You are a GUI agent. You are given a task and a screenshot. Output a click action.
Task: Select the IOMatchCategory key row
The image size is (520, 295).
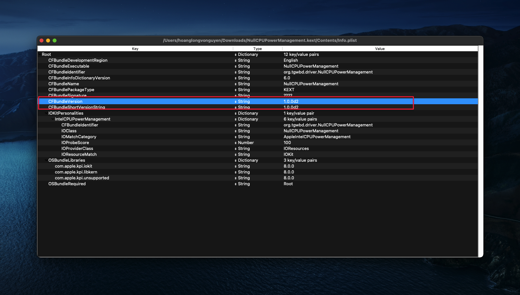click(x=79, y=137)
